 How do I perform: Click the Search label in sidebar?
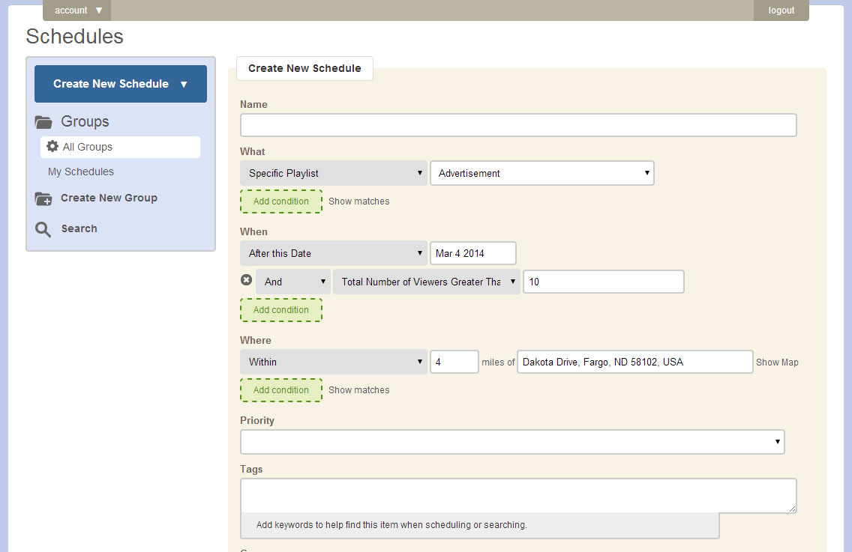(79, 229)
